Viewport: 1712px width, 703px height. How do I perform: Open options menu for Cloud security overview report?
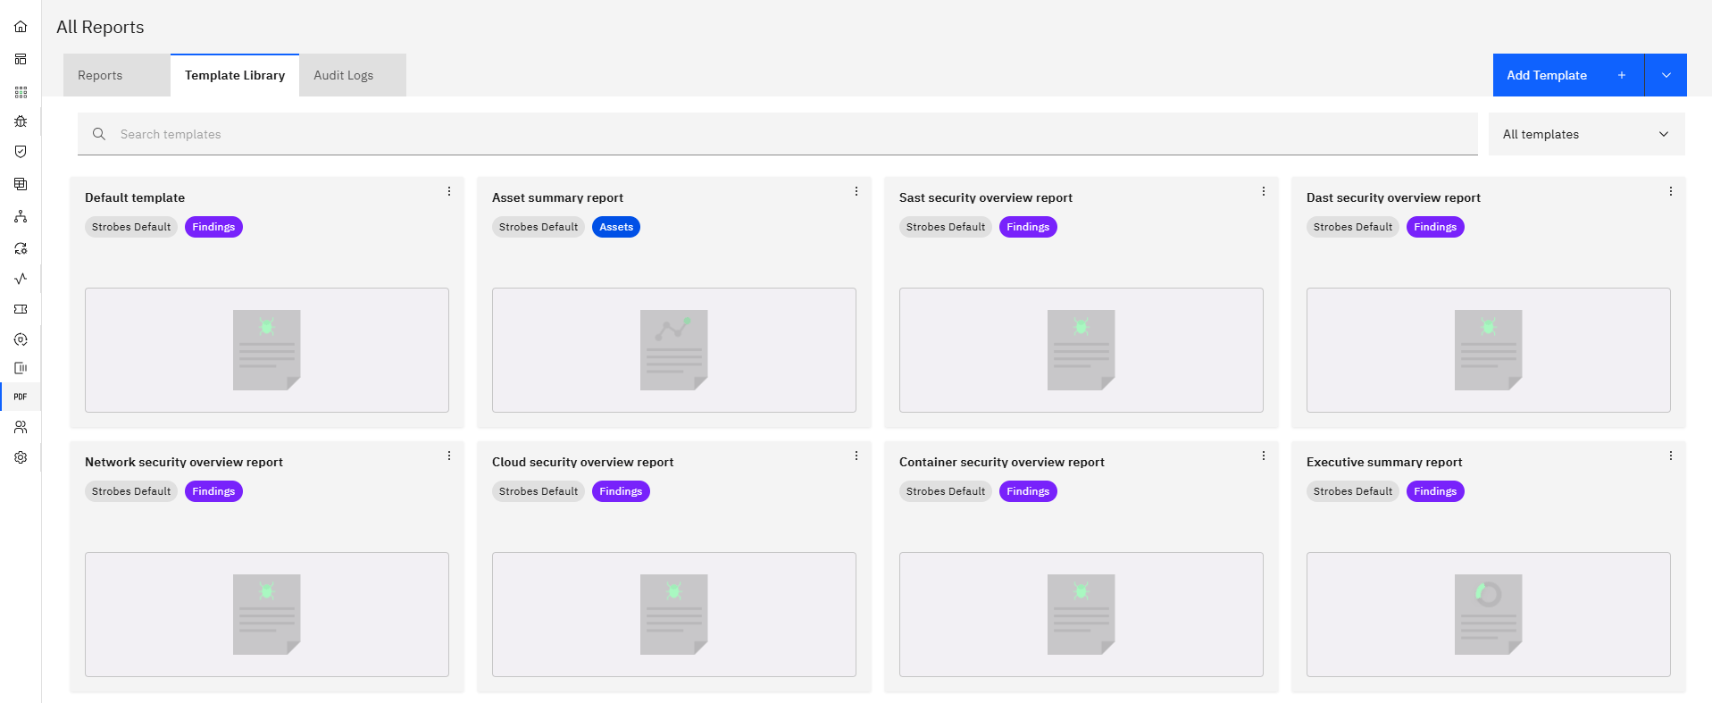coord(856,456)
